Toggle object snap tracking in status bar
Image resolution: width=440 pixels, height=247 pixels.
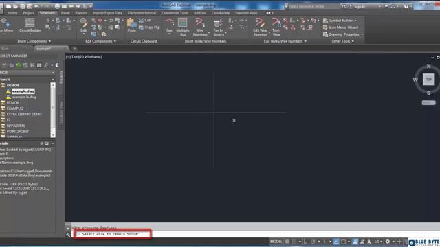pos(336,242)
